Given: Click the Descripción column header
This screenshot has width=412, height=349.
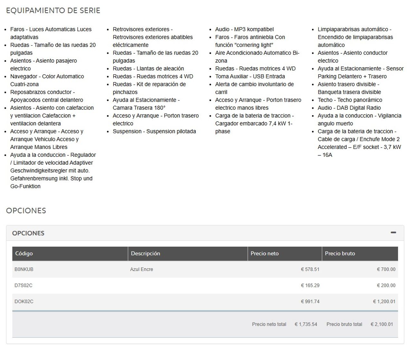Looking at the screenshot, I should tap(145, 253).
